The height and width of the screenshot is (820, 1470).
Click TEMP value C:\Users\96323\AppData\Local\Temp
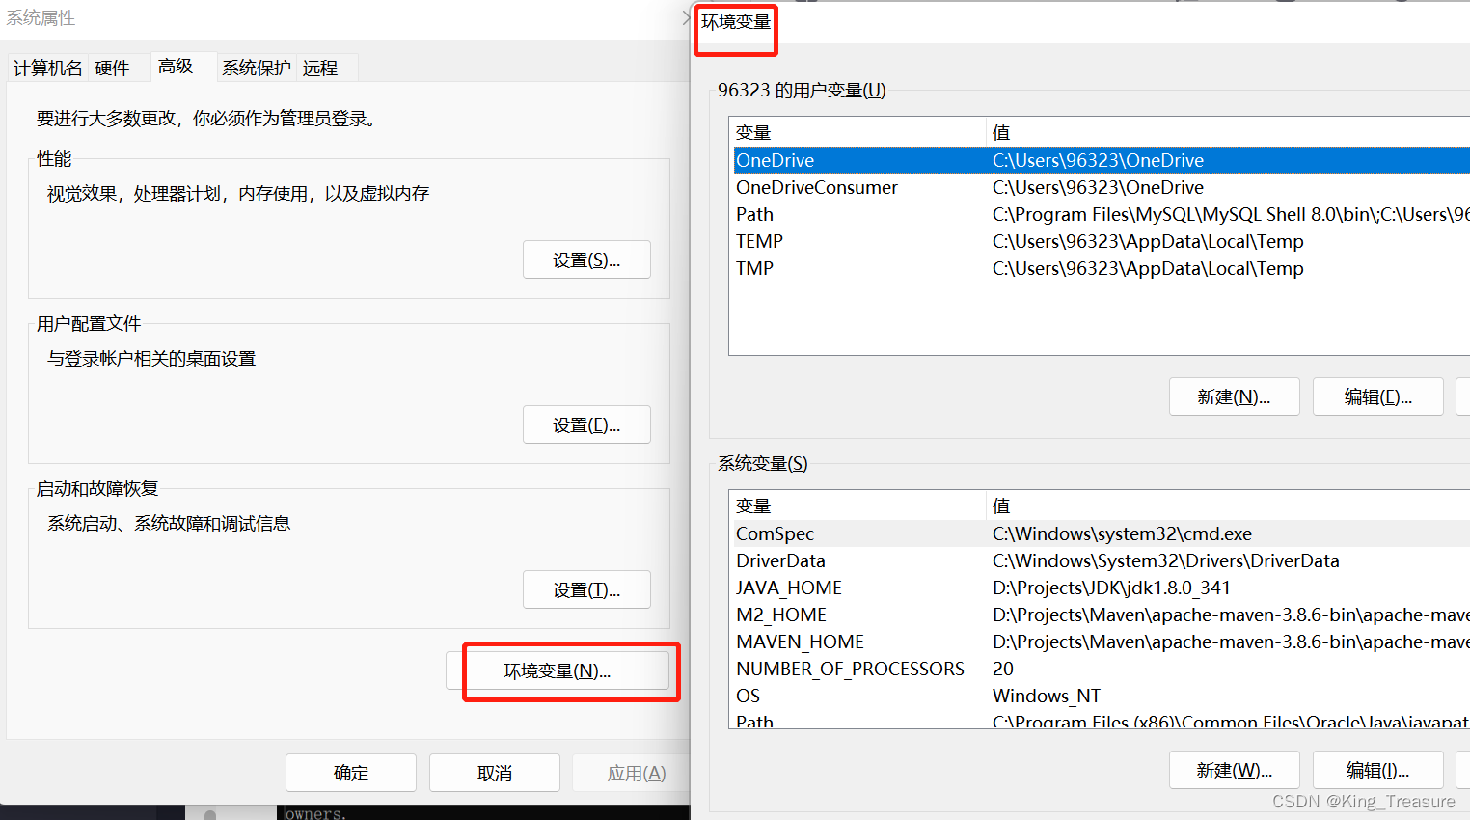(x=1148, y=241)
